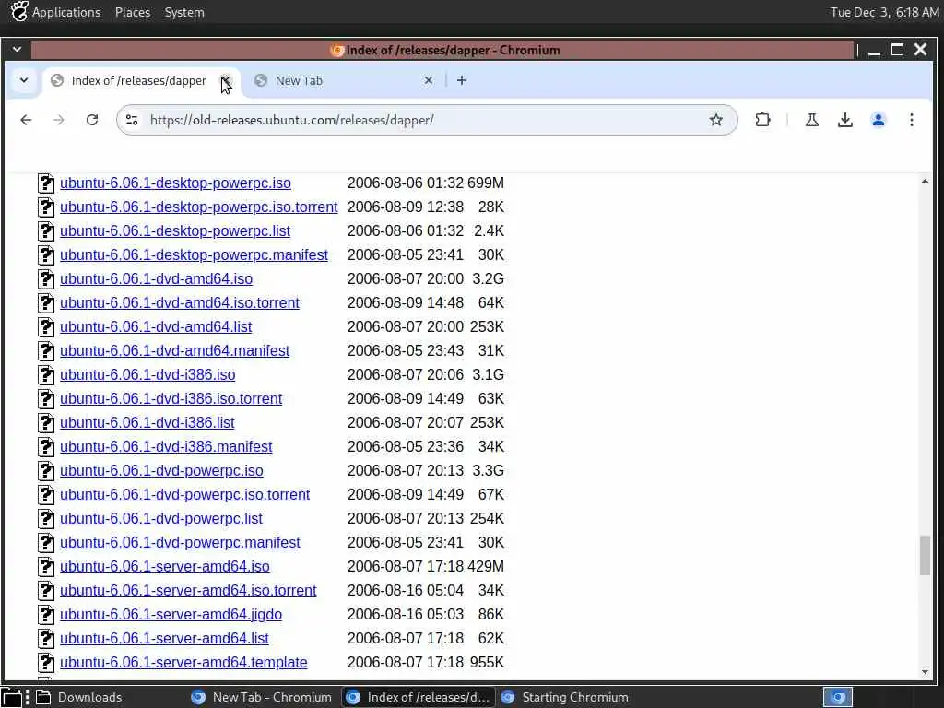
Task: Open ubuntu-6.06.1-dvd-i386.manifest link
Action: pos(166,447)
